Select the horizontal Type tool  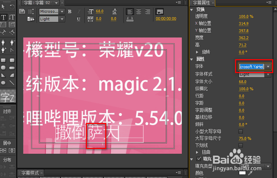click(3, 17)
